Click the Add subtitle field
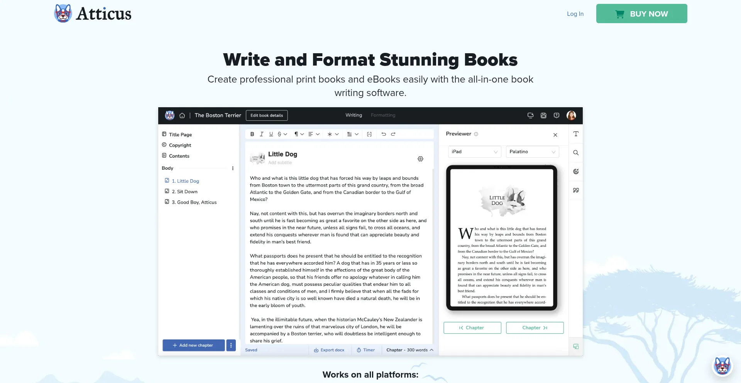 pos(280,163)
